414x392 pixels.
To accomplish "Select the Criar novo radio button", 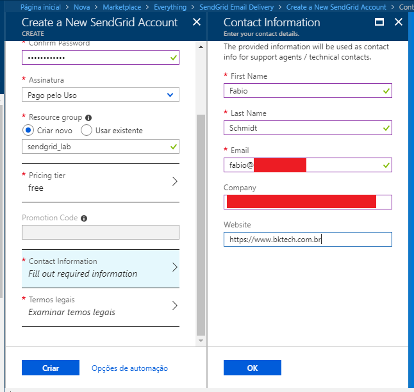I will pyautogui.click(x=28, y=130).
